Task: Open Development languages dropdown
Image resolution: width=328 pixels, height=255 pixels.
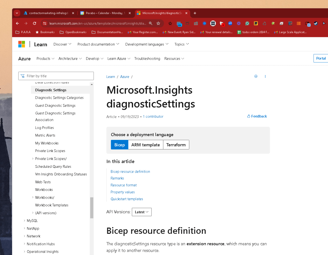Action: point(147,44)
